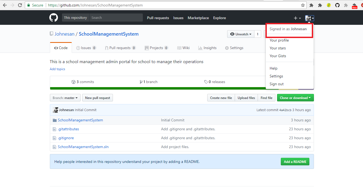363x188 pixels.
Task: Click the repository book icon beside Johnesan
Action: coord(51,34)
